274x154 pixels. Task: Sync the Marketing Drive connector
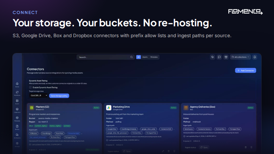127,151
